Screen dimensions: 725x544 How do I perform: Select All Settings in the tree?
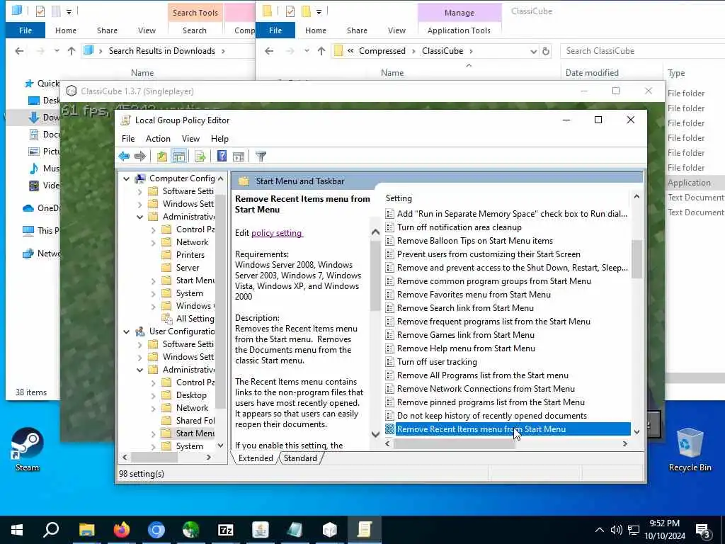click(x=194, y=319)
